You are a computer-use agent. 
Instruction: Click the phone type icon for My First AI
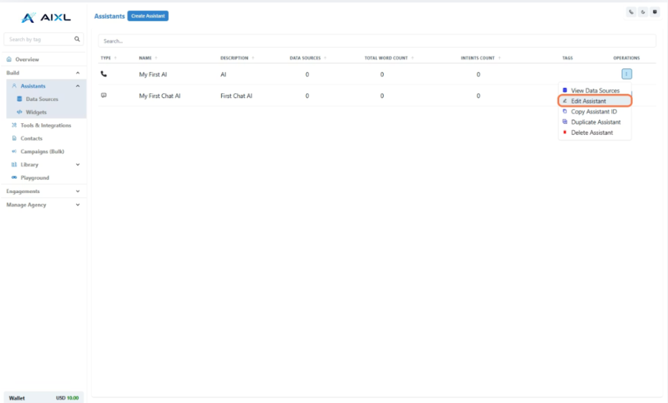tap(104, 74)
